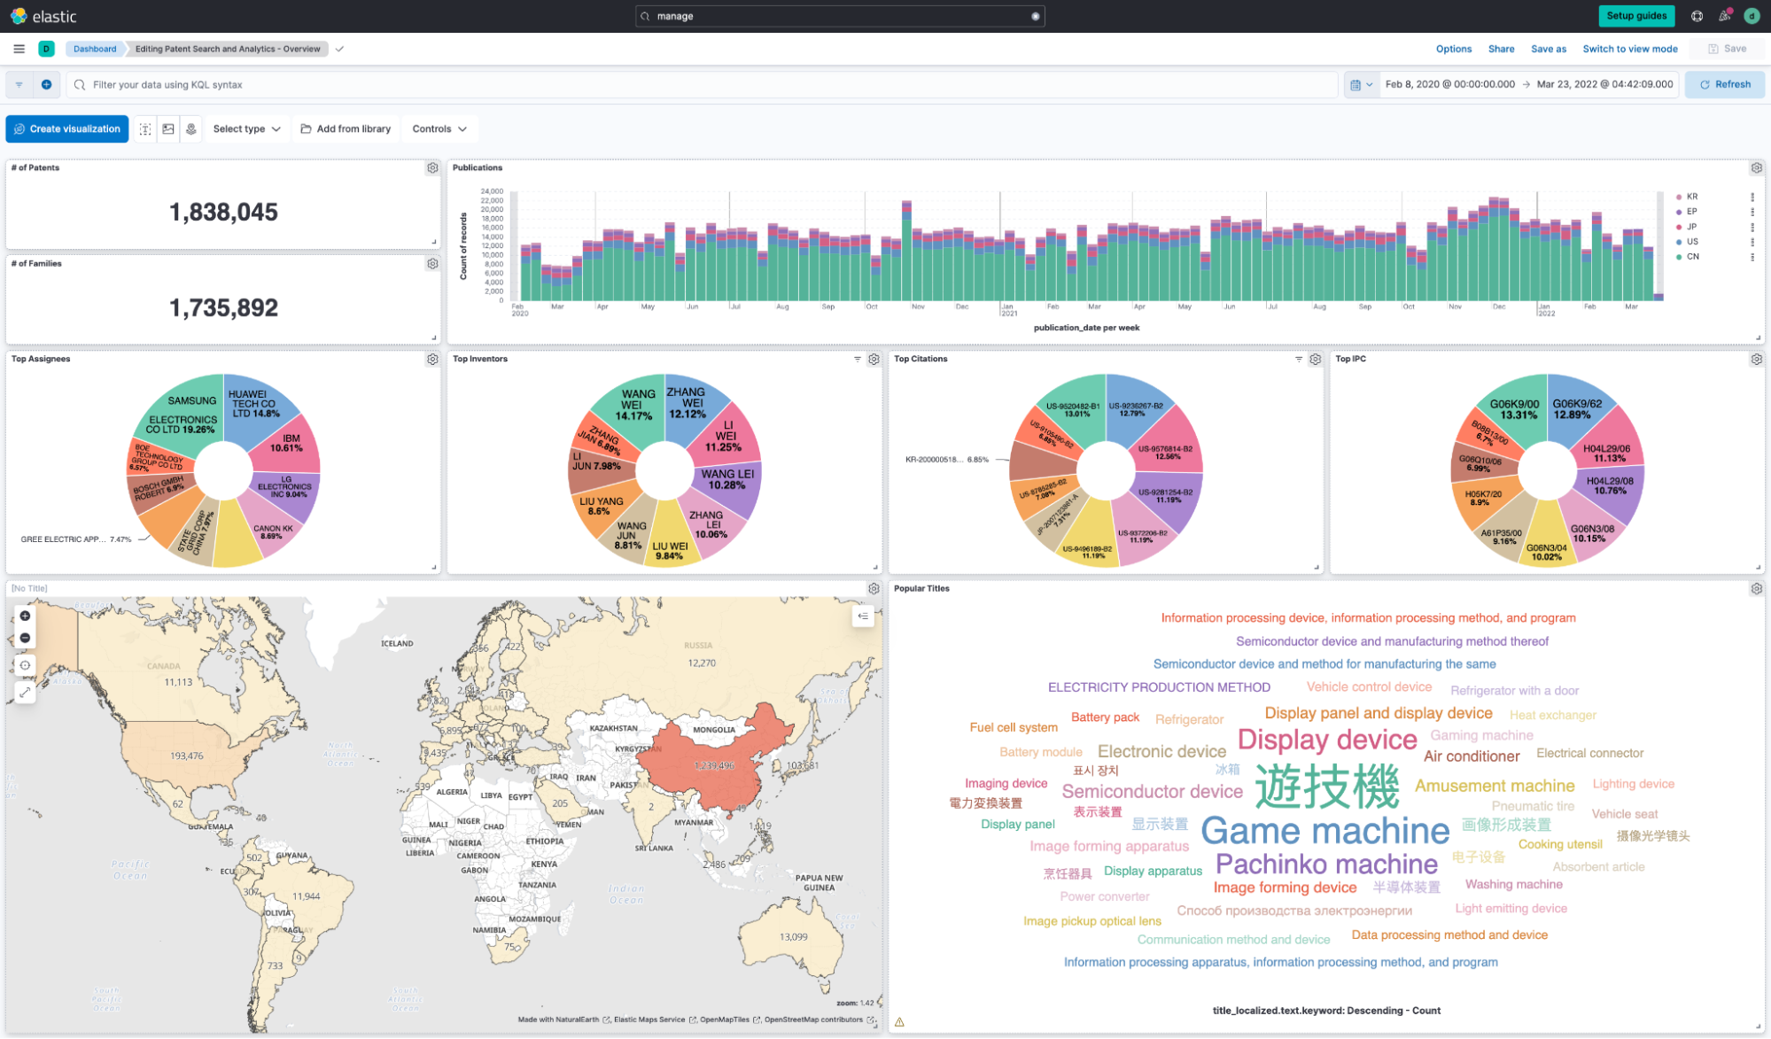
Task: Open panel options for Top Assignees
Action: (432, 359)
